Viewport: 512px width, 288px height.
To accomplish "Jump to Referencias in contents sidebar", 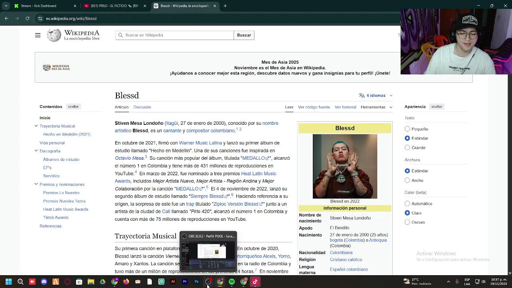I will point(50,226).
